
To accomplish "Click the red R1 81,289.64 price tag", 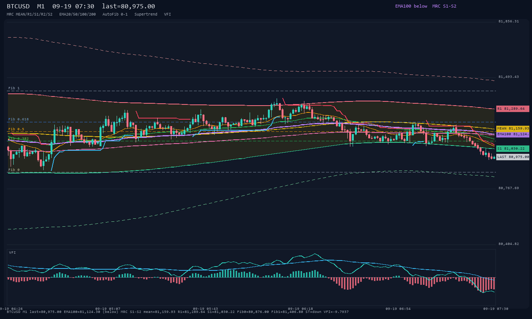I will (513, 109).
